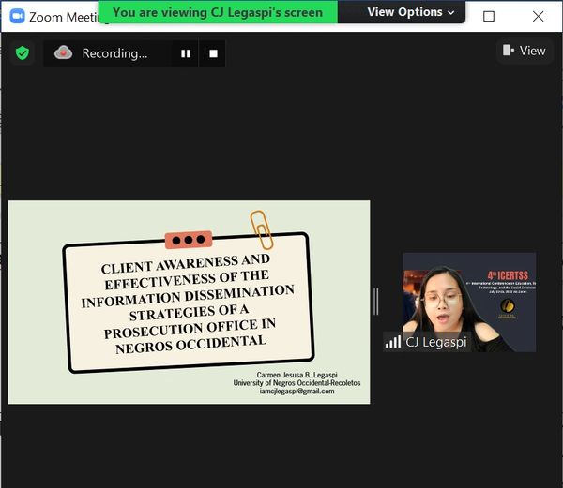Stop the cloud recording
Screen dimensions: 563x488
pos(213,53)
